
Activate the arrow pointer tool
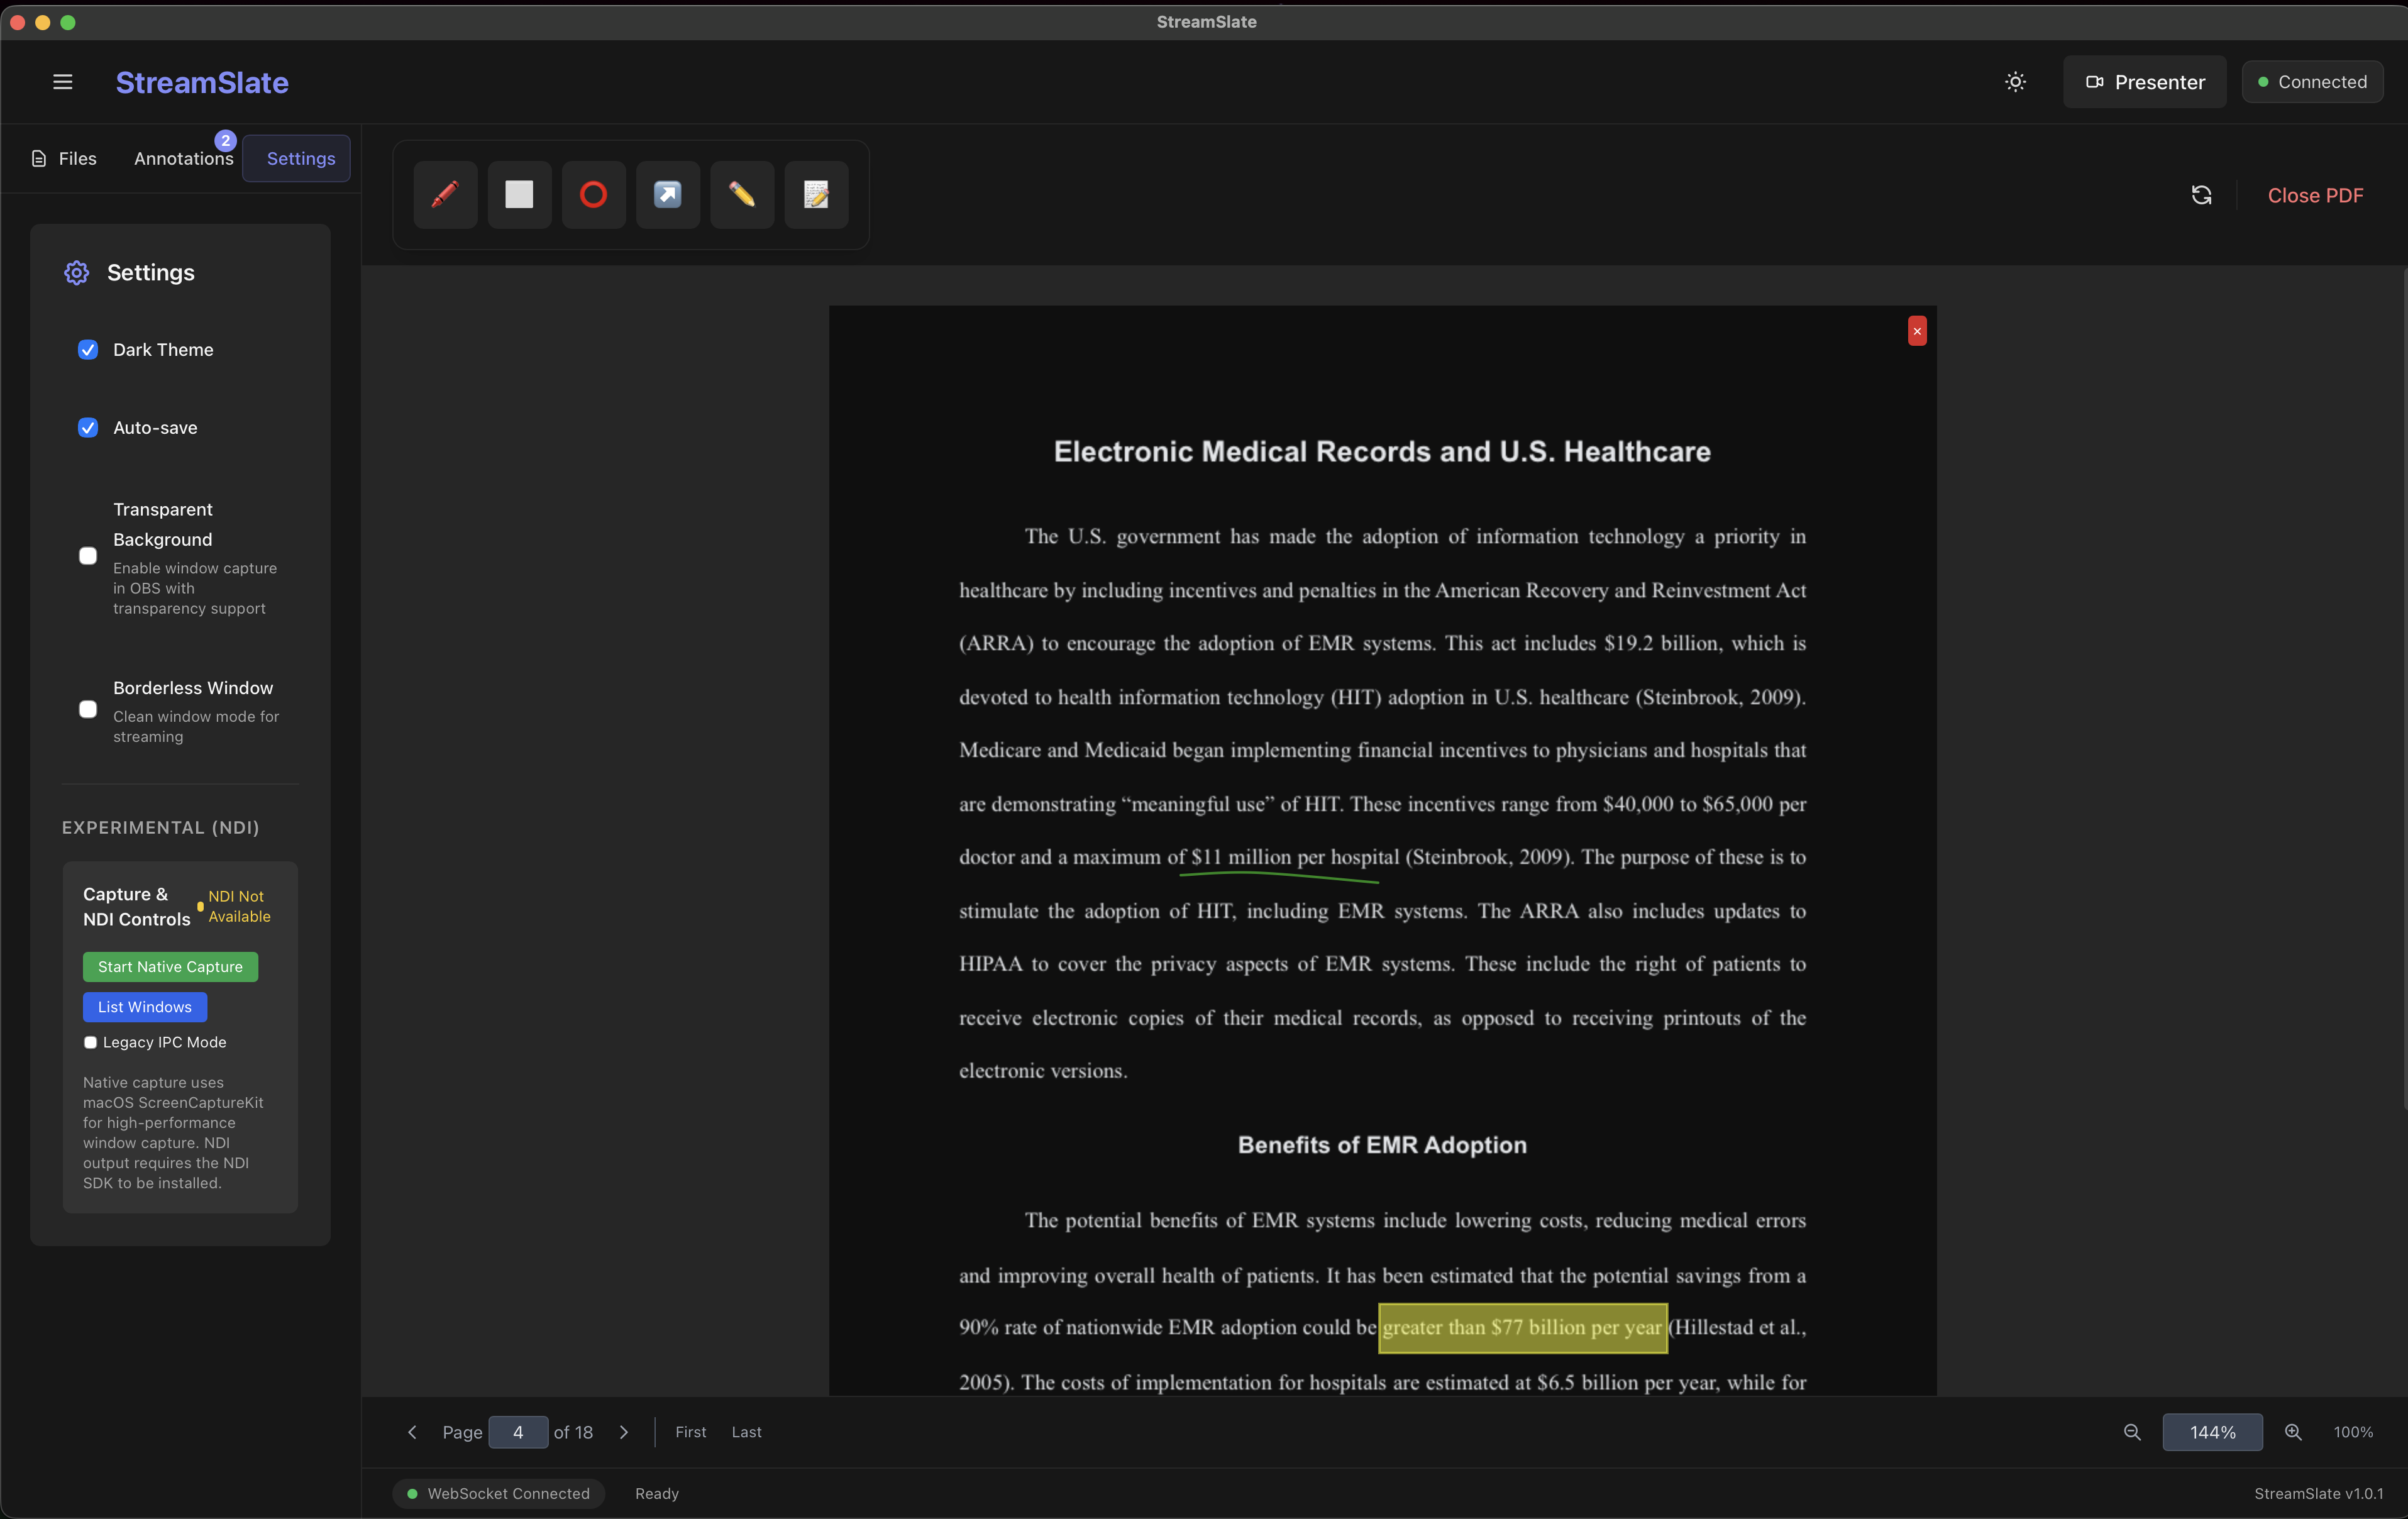click(667, 194)
